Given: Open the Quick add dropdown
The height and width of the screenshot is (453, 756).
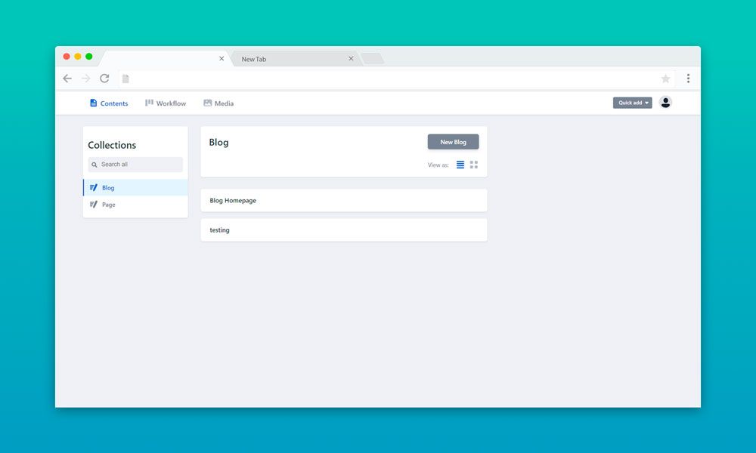Looking at the screenshot, I should click(x=633, y=103).
